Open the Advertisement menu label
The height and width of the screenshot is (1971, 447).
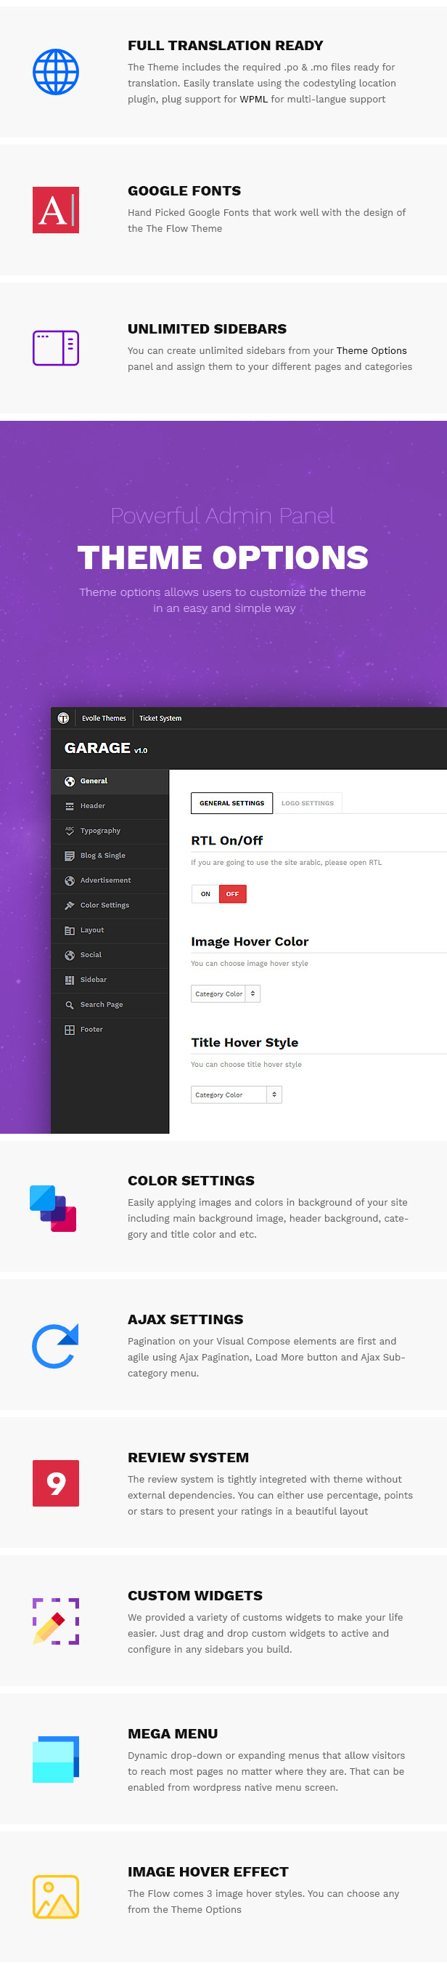coord(105,881)
